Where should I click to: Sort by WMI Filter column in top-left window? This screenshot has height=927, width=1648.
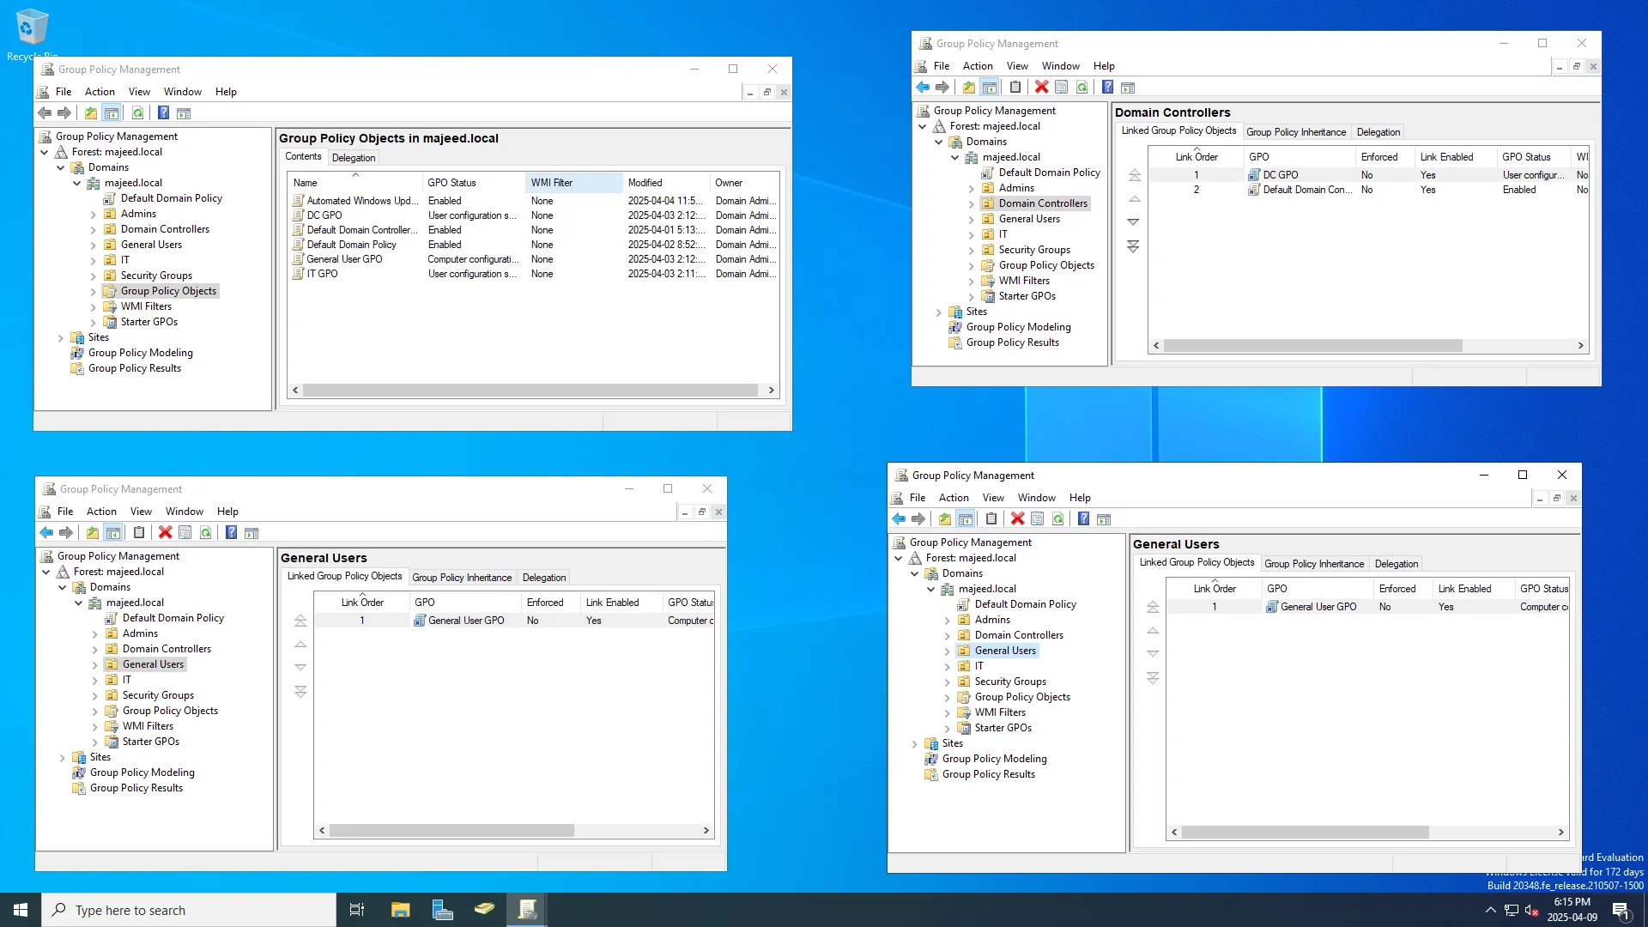pos(573,183)
